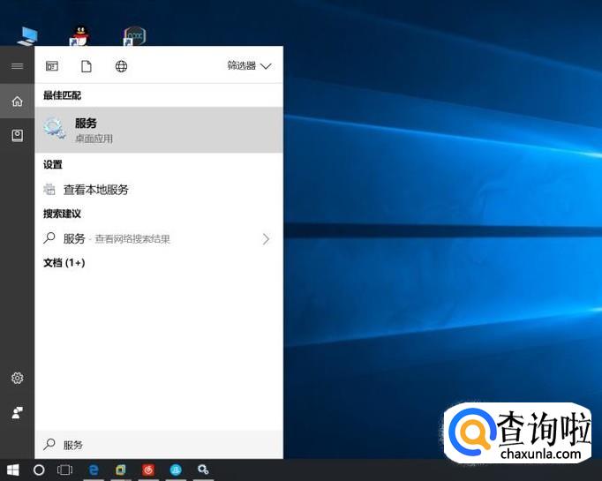Click the search box containing 服务

coord(159,445)
